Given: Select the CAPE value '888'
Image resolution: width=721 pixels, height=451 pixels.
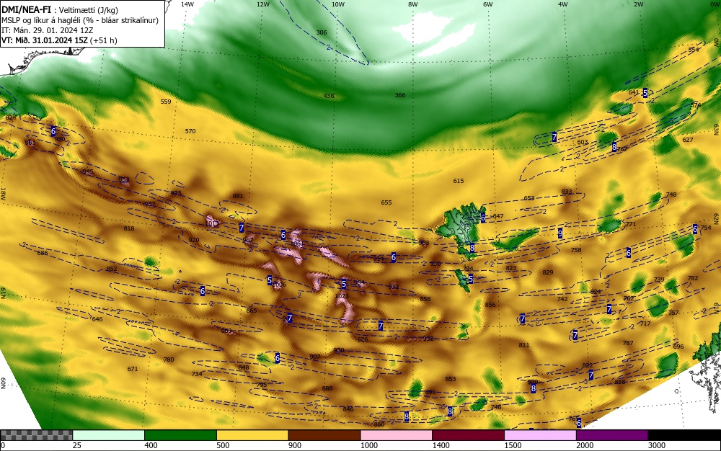Looking at the screenshot, I should (327, 388).
